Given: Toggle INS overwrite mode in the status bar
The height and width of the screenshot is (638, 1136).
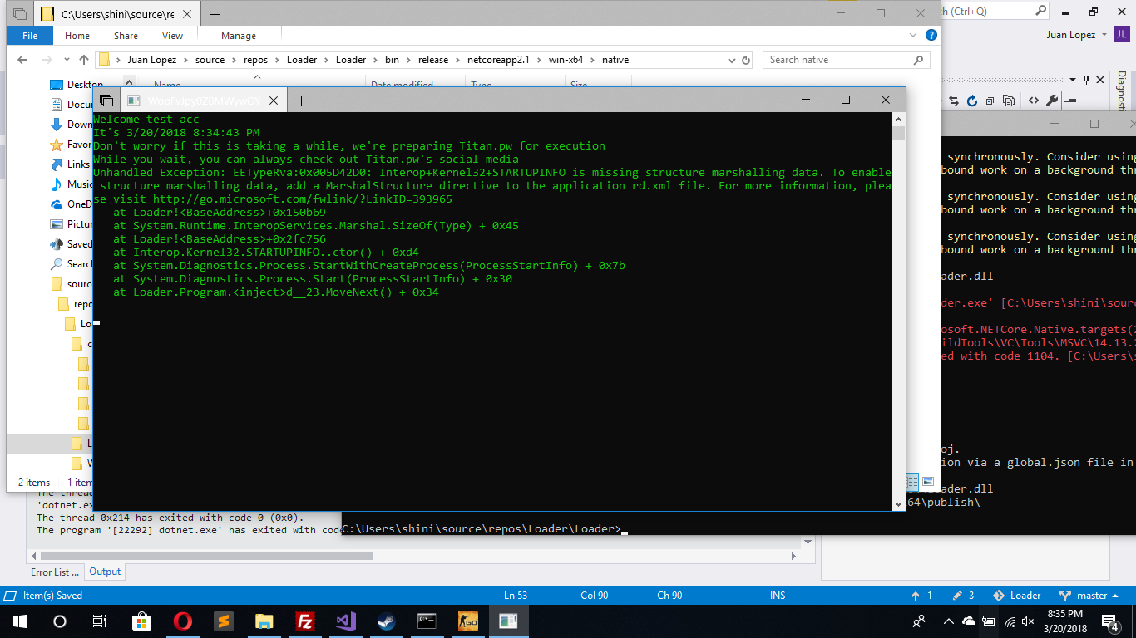Looking at the screenshot, I should [777, 595].
